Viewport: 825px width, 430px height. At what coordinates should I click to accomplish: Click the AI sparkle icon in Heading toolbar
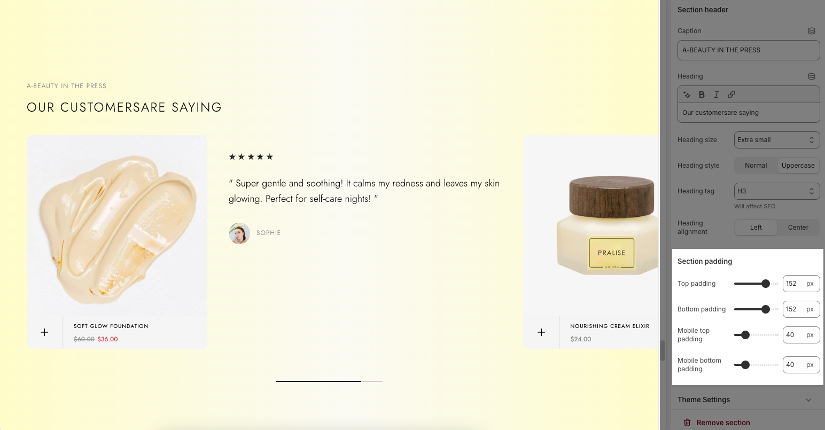[x=687, y=95]
